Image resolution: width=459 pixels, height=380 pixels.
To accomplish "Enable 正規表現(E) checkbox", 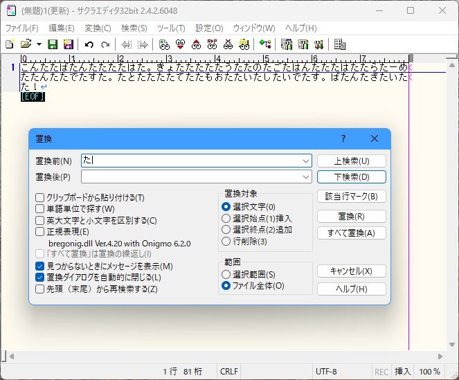I will (40, 232).
